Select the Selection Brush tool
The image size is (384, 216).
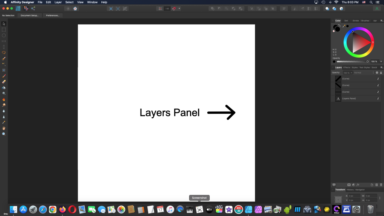(x=4, y=59)
